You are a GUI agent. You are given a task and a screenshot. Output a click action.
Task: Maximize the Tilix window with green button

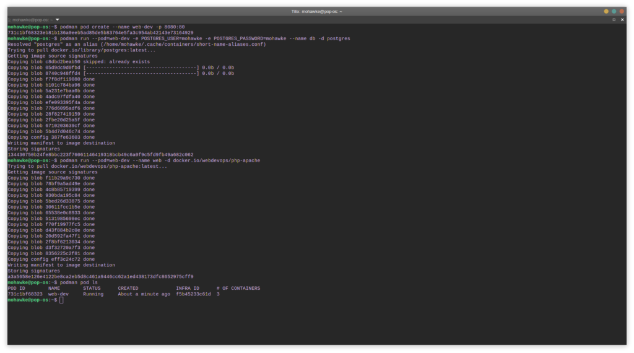click(x=614, y=11)
